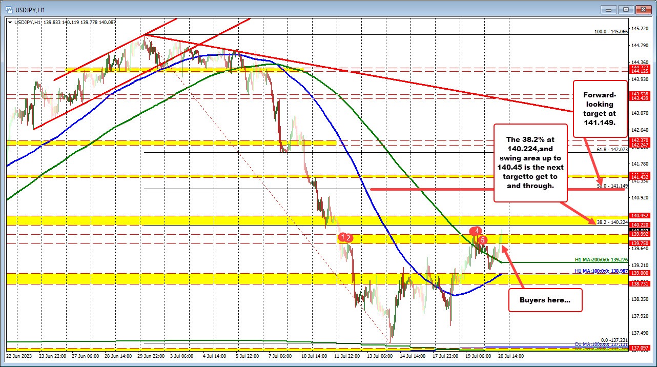This screenshot has height=367, width=657.
Task: Maximize the USDJPY,H1 chart window
Action: [625, 9]
